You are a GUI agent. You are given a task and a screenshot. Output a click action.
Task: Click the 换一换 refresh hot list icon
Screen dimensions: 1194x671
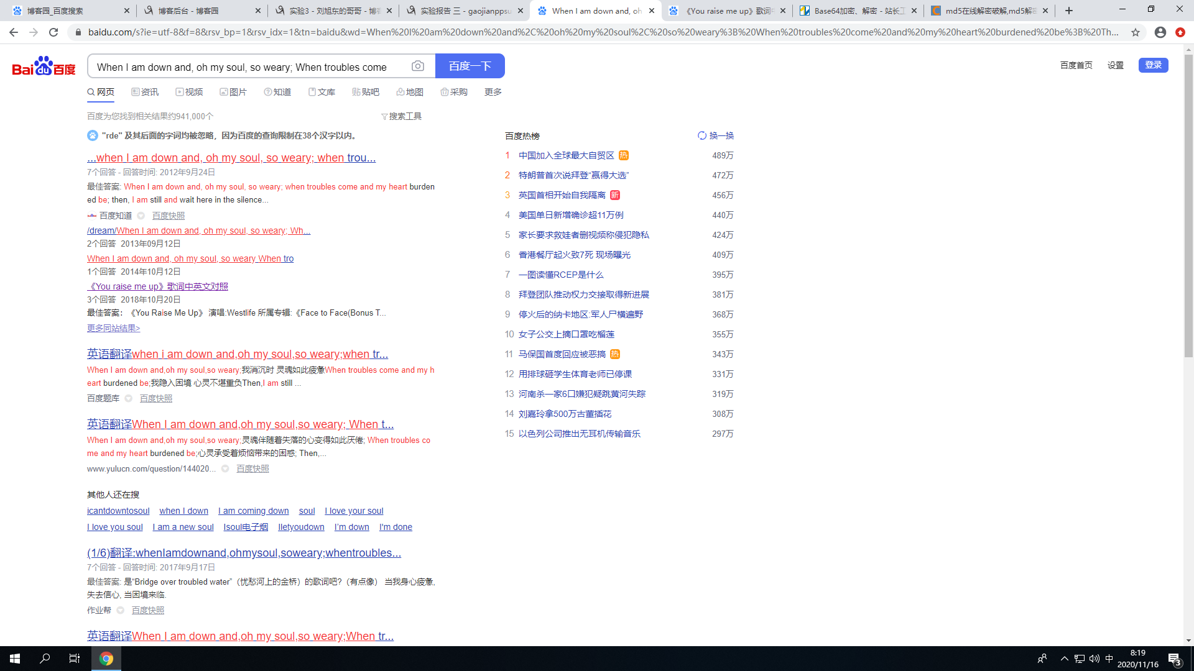click(702, 135)
